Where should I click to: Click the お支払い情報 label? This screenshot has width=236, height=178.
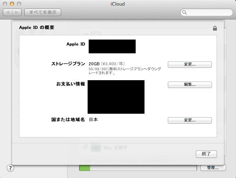(71, 84)
